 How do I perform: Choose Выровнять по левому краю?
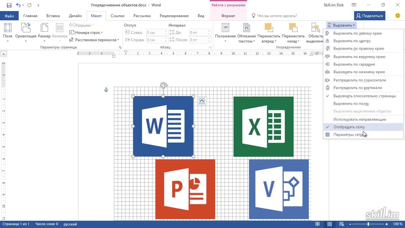pos(364,33)
